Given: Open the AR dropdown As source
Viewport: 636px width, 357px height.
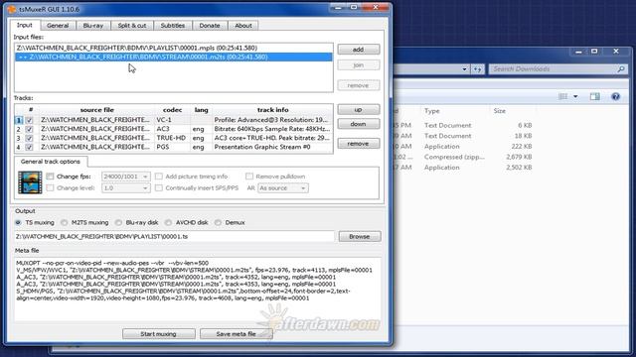Looking at the screenshot, I should (282, 188).
